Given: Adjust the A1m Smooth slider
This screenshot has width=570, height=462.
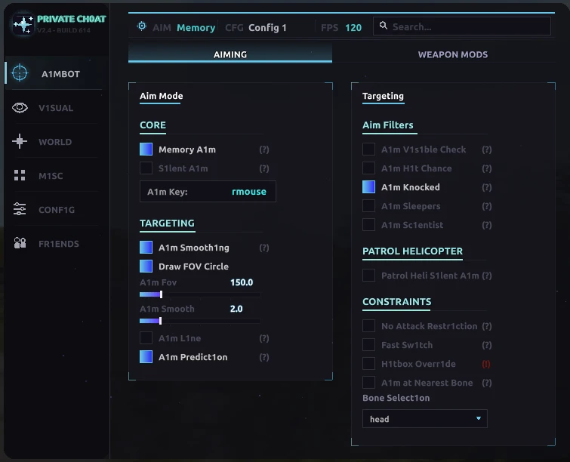Looking at the screenshot, I should [200, 321].
